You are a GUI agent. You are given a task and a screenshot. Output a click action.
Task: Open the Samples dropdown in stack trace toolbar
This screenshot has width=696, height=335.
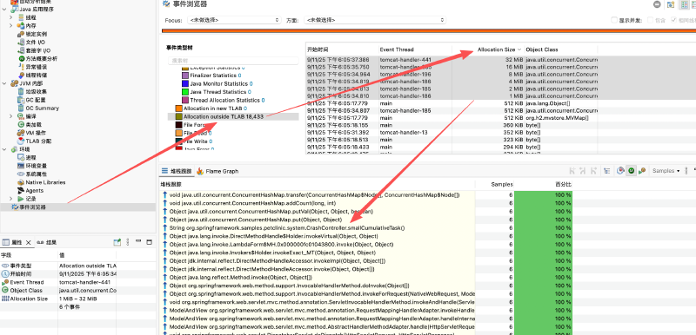(x=666, y=171)
